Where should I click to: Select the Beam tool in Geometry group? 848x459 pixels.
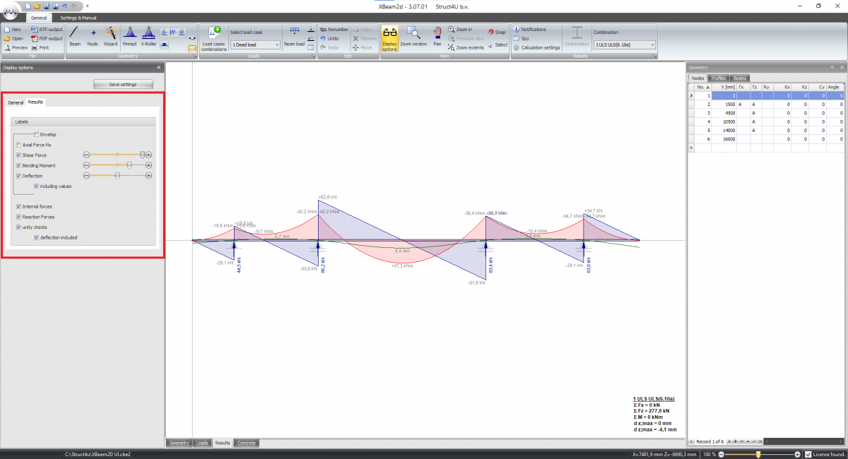point(74,37)
